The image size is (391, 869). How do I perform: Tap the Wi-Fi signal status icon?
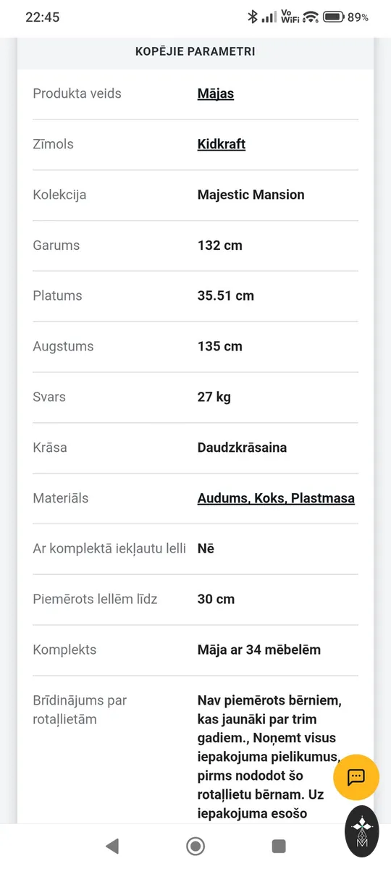coord(311,17)
